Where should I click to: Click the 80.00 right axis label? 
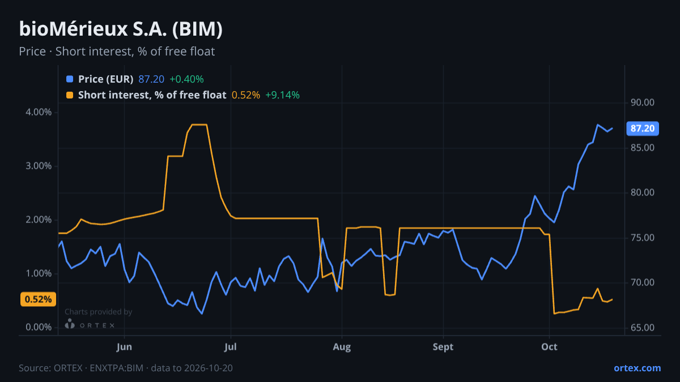pos(643,192)
